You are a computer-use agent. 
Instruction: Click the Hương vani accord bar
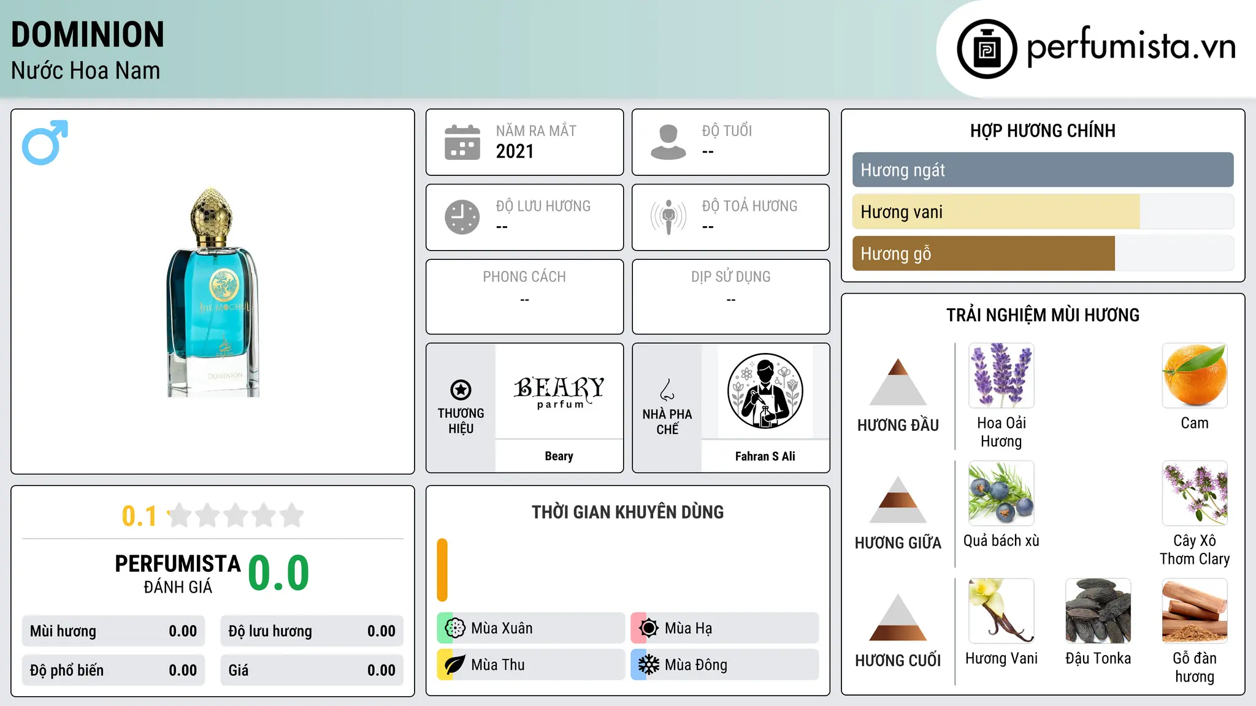1043,211
